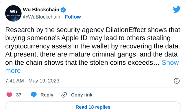Click the blue verified badge icon
The width and height of the screenshot is (185, 111).
coord(63,10)
